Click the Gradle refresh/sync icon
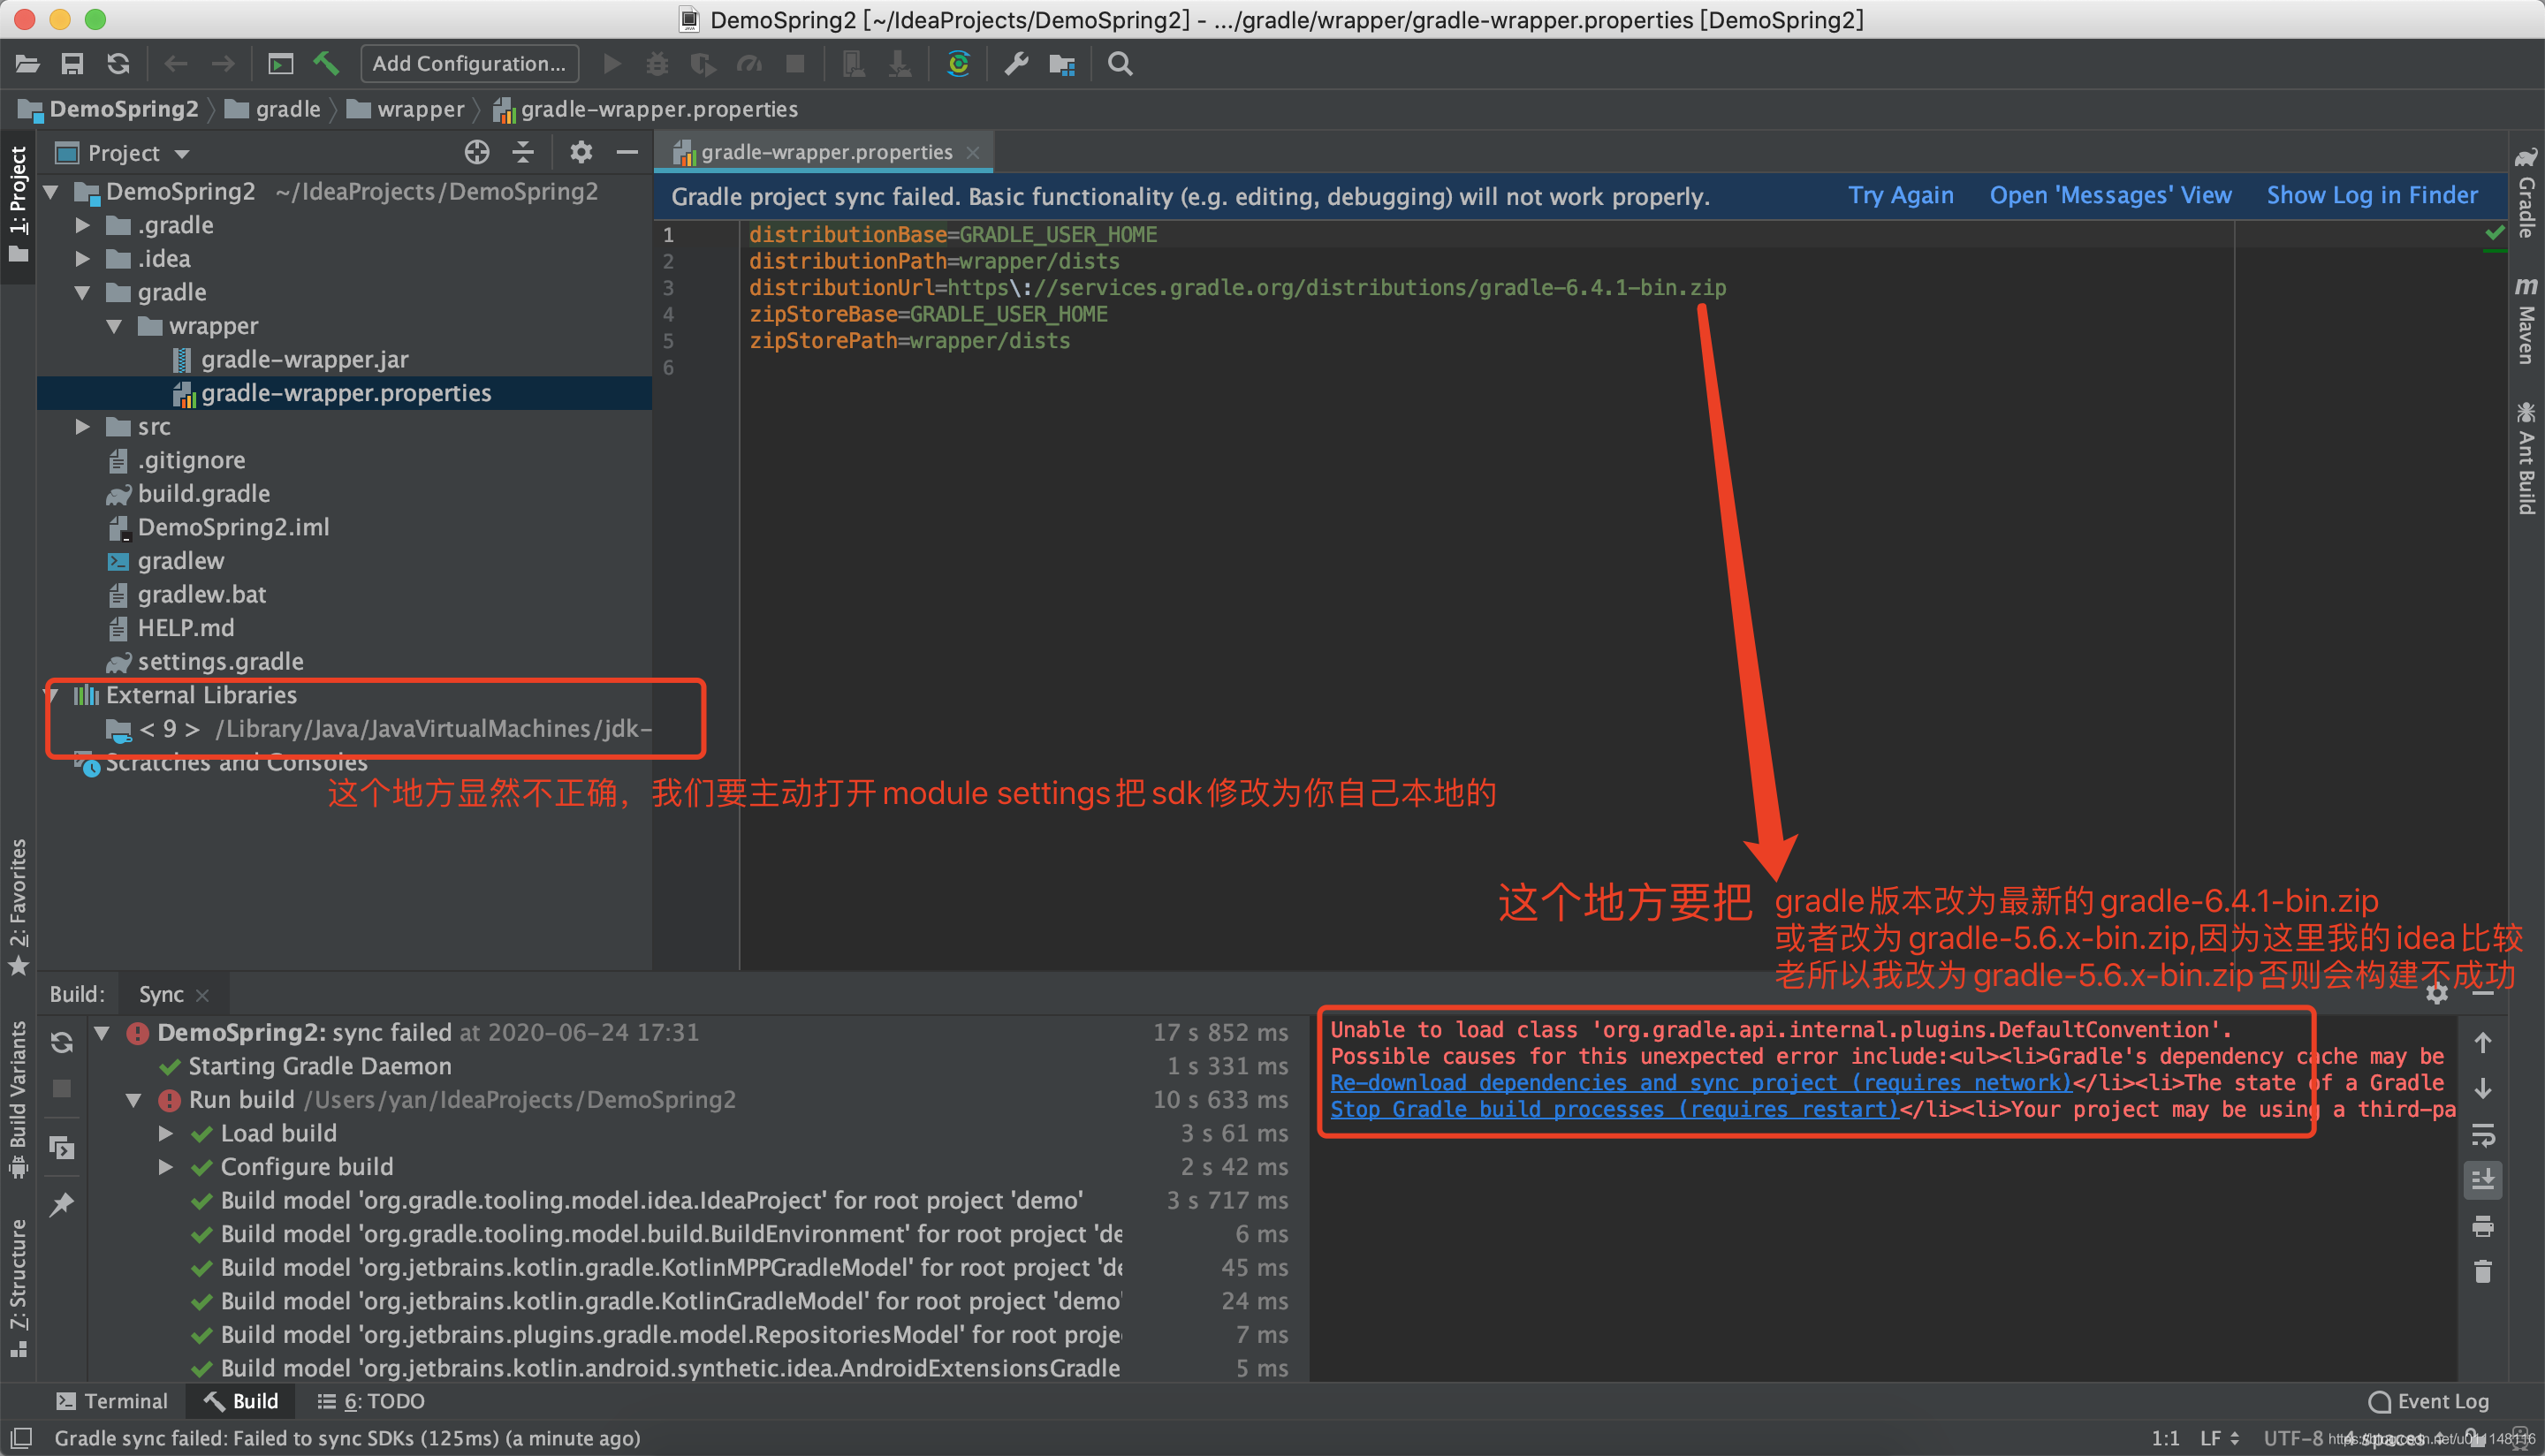The width and height of the screenshot is (2545, 1456). pos(961,64)
